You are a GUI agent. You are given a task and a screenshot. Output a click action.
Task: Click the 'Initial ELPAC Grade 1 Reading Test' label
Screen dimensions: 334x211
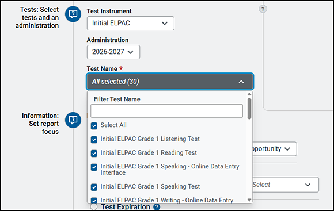click(x=149, y=153)
